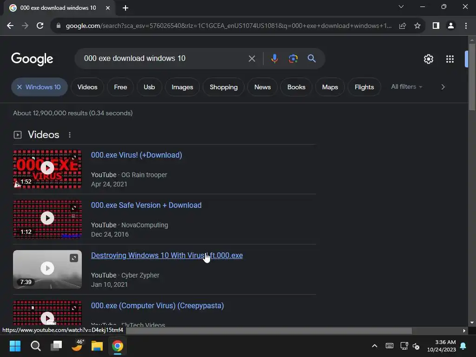
Task: Open '000.exe Safe Version + Download' link
Action: click(x=146, y=205)
